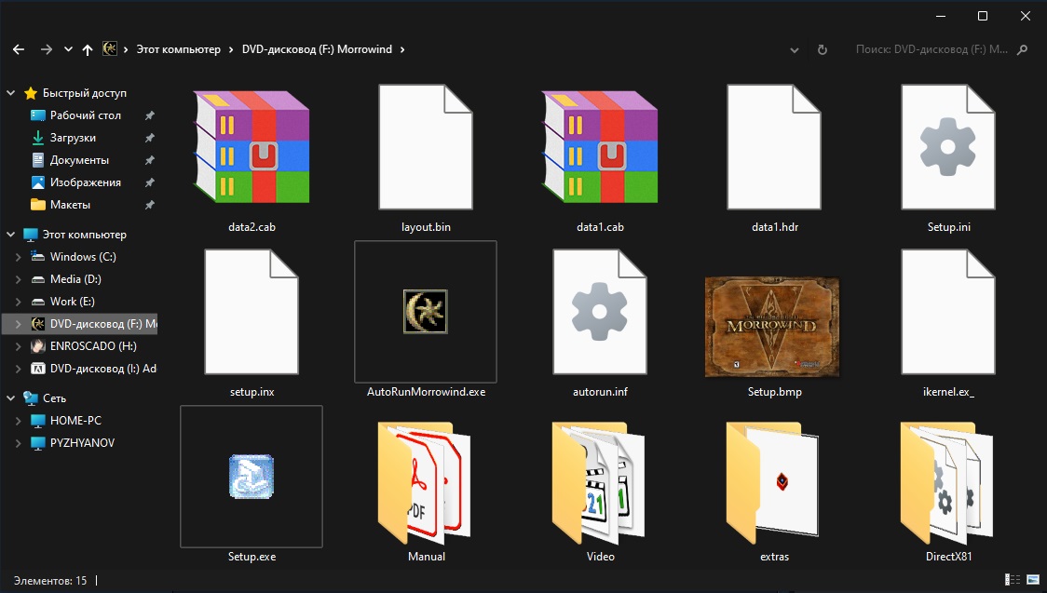This screenshot has width=1047, height=593.
Task: Select the AutoRunMorrowind.exe moon-and-star icon
Action: pyautogui.click(x=426, y=312)
